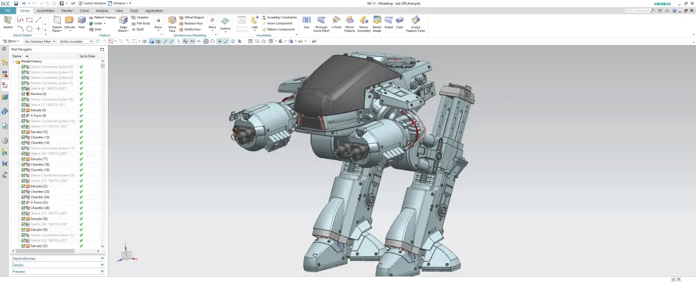Select Replace Face command
Image resolution: width=696 pixels, height=282 pixels.
tap(191, 23)
